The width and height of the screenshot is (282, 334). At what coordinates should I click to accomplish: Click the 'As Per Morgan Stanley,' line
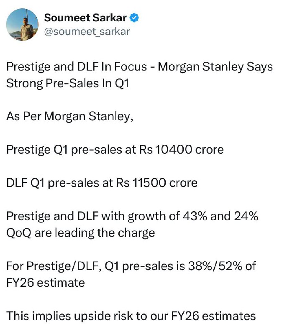pyautogui.click(x=70, y=117)
